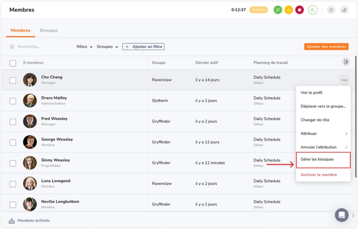Select the Membres tab
Image resolution: width=358 pixels, height=229 pixels.
tap(21, 30)
